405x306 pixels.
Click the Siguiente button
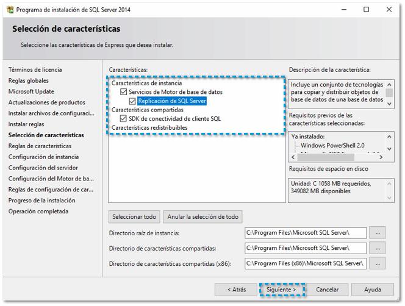[282, 290]
